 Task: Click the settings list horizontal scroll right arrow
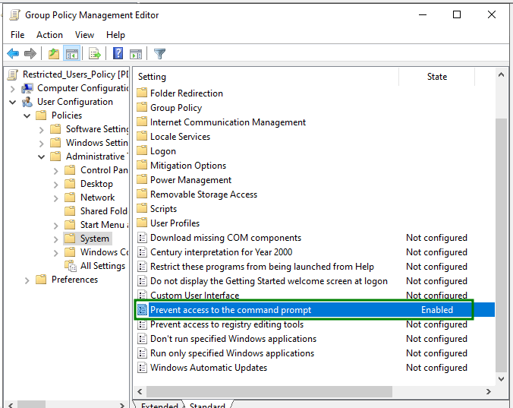(489, 391)
